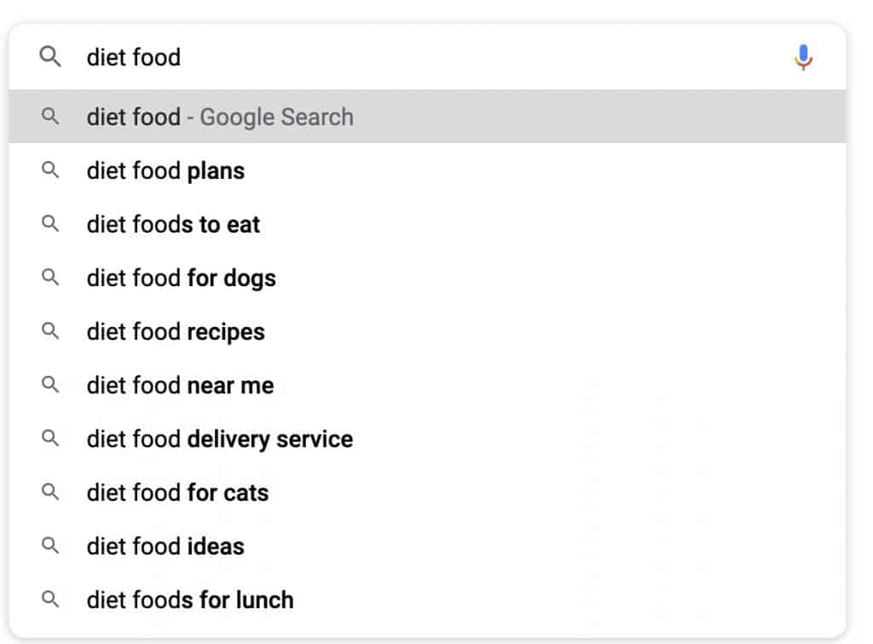The image size is (873, 644).
Task: Select the highlighted 'diet food - Google Search' suggestion
Action: point(218,117)
